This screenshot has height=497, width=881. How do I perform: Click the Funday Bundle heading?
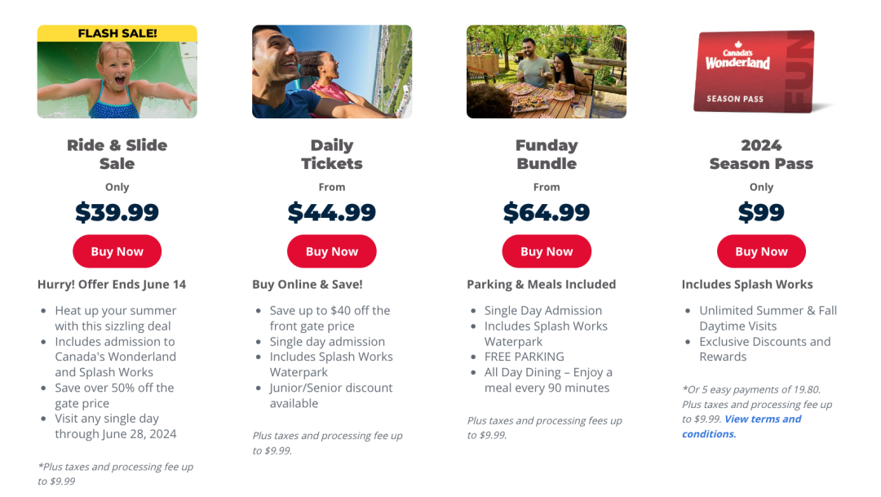546,154
